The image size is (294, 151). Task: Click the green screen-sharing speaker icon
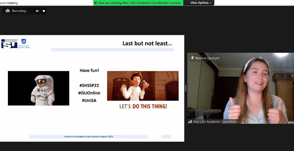96,3
